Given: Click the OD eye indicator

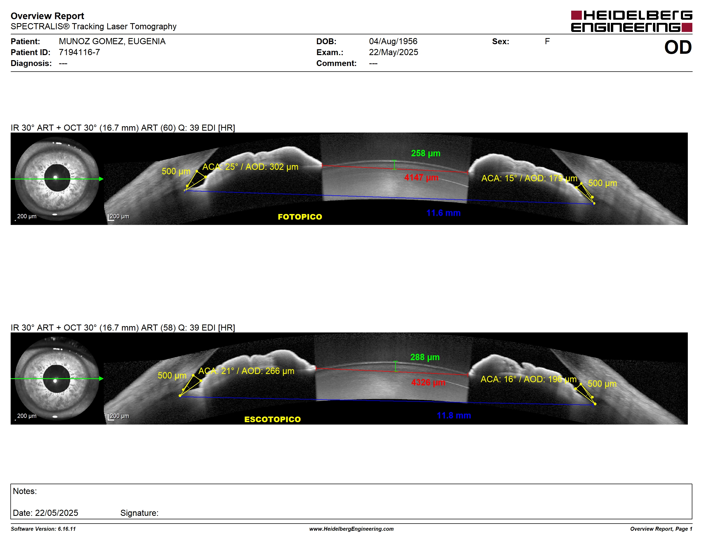Looking at the screenshot, I should (x=678, y=47).
